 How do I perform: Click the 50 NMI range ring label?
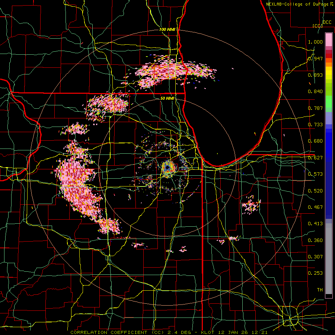(167, 98)
